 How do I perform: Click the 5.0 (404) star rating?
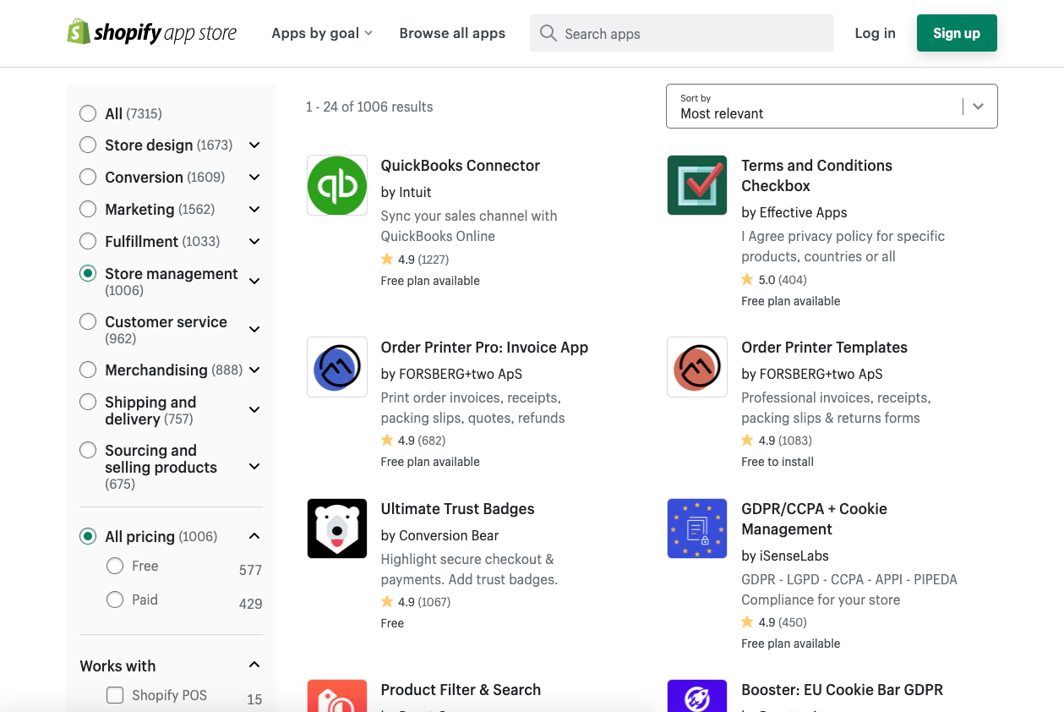(x=774, y=280)
